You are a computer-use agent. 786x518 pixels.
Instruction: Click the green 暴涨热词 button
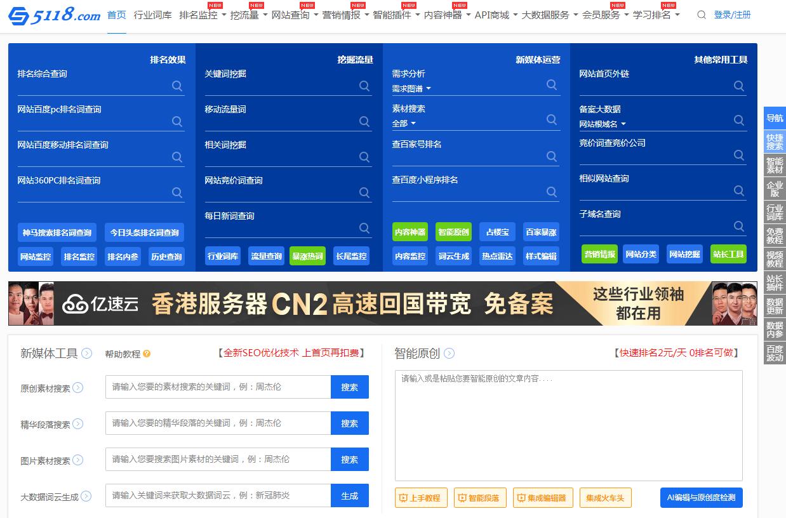(307, 256)
